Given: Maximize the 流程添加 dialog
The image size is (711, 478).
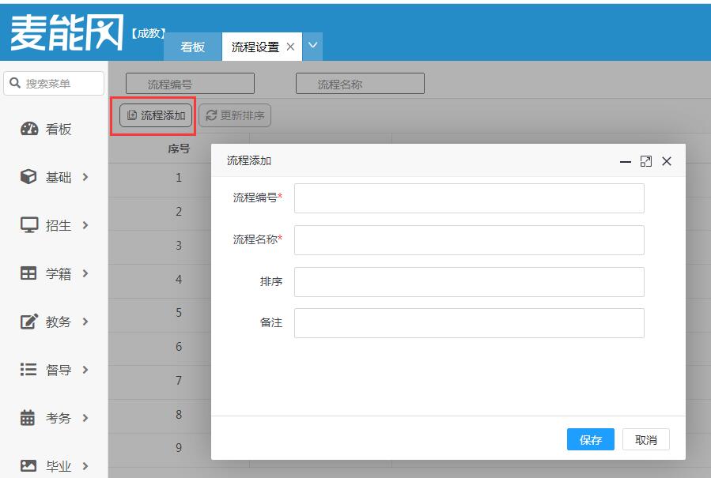Looking at the screenshot, I should [646, 161].
